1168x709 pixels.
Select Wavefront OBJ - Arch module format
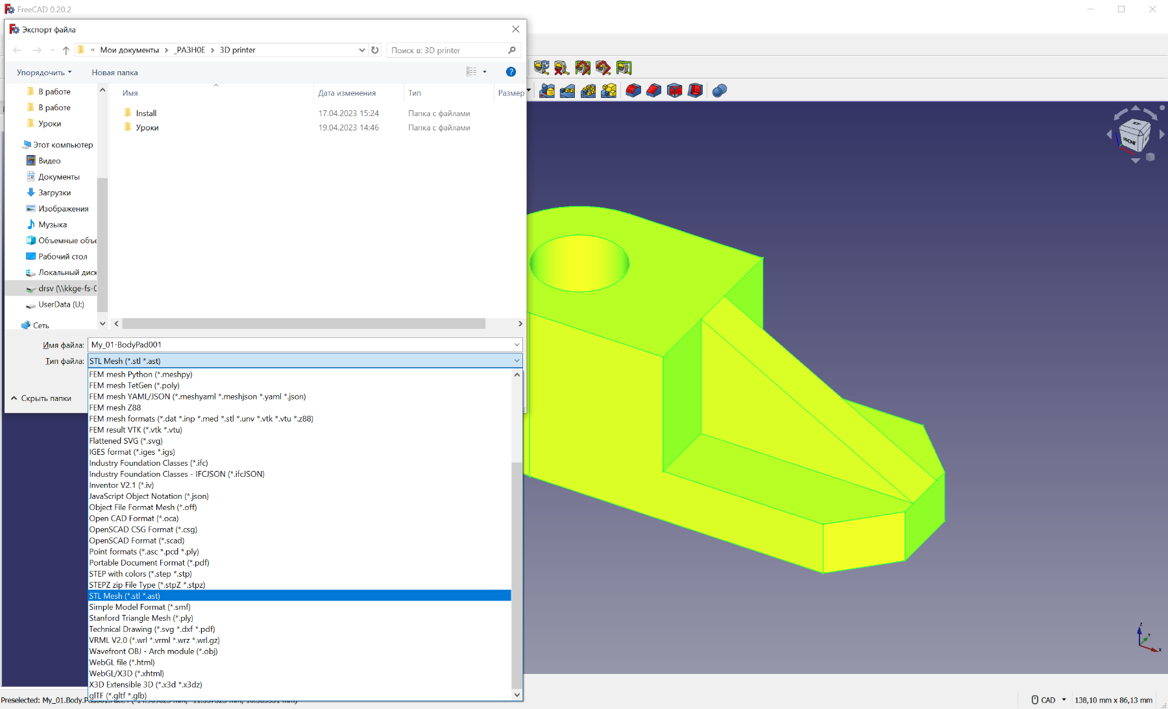click(x=153, y=651)
